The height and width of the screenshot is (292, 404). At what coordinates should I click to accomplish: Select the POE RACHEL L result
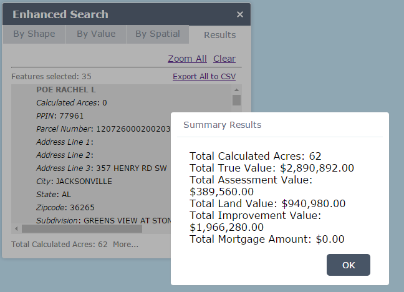[66, 90]
